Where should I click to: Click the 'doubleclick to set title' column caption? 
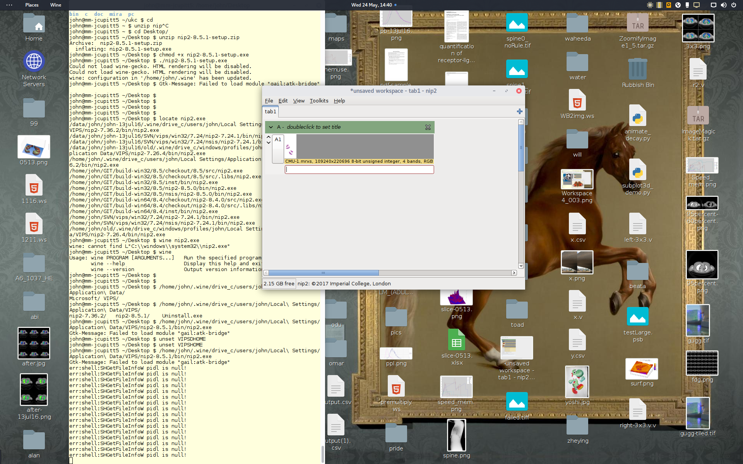[313, 127]
